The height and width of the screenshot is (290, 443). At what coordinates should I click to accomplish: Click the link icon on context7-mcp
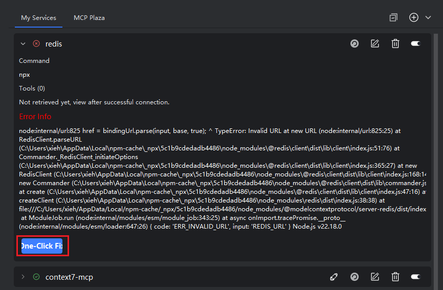pos(334,277)
